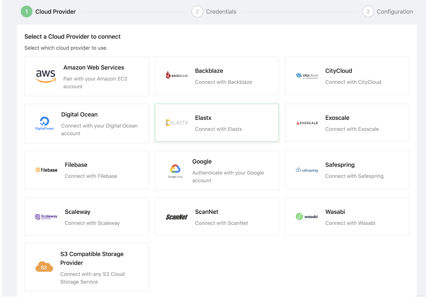The height and width of the screenshot is (297, 427).
Task: Click the Elastx logo
Action: click(177, 123)
